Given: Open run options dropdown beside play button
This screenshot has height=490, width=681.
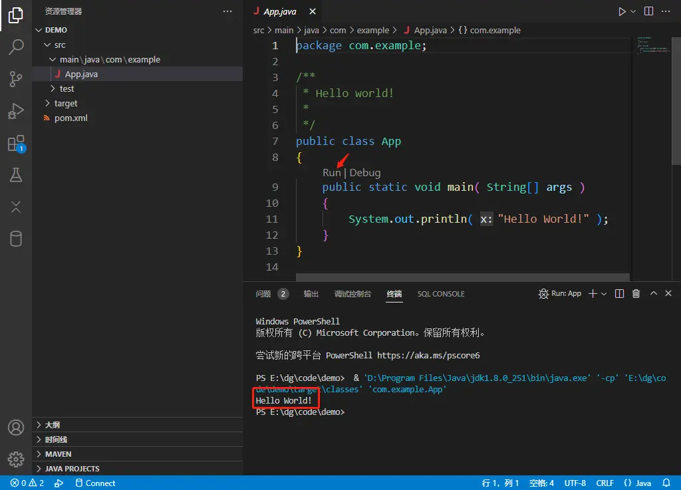Looking at the screenshot, I should [x=633, y=11].
